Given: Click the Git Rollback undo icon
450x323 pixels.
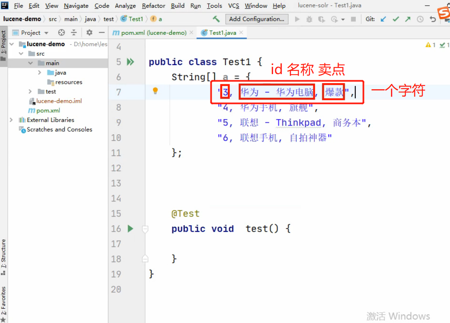Looking at the screenshot, I should 432,19.
